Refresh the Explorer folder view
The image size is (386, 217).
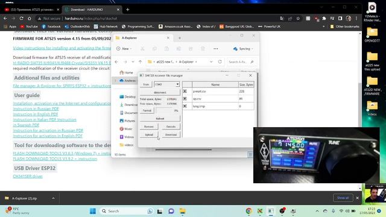220,61
